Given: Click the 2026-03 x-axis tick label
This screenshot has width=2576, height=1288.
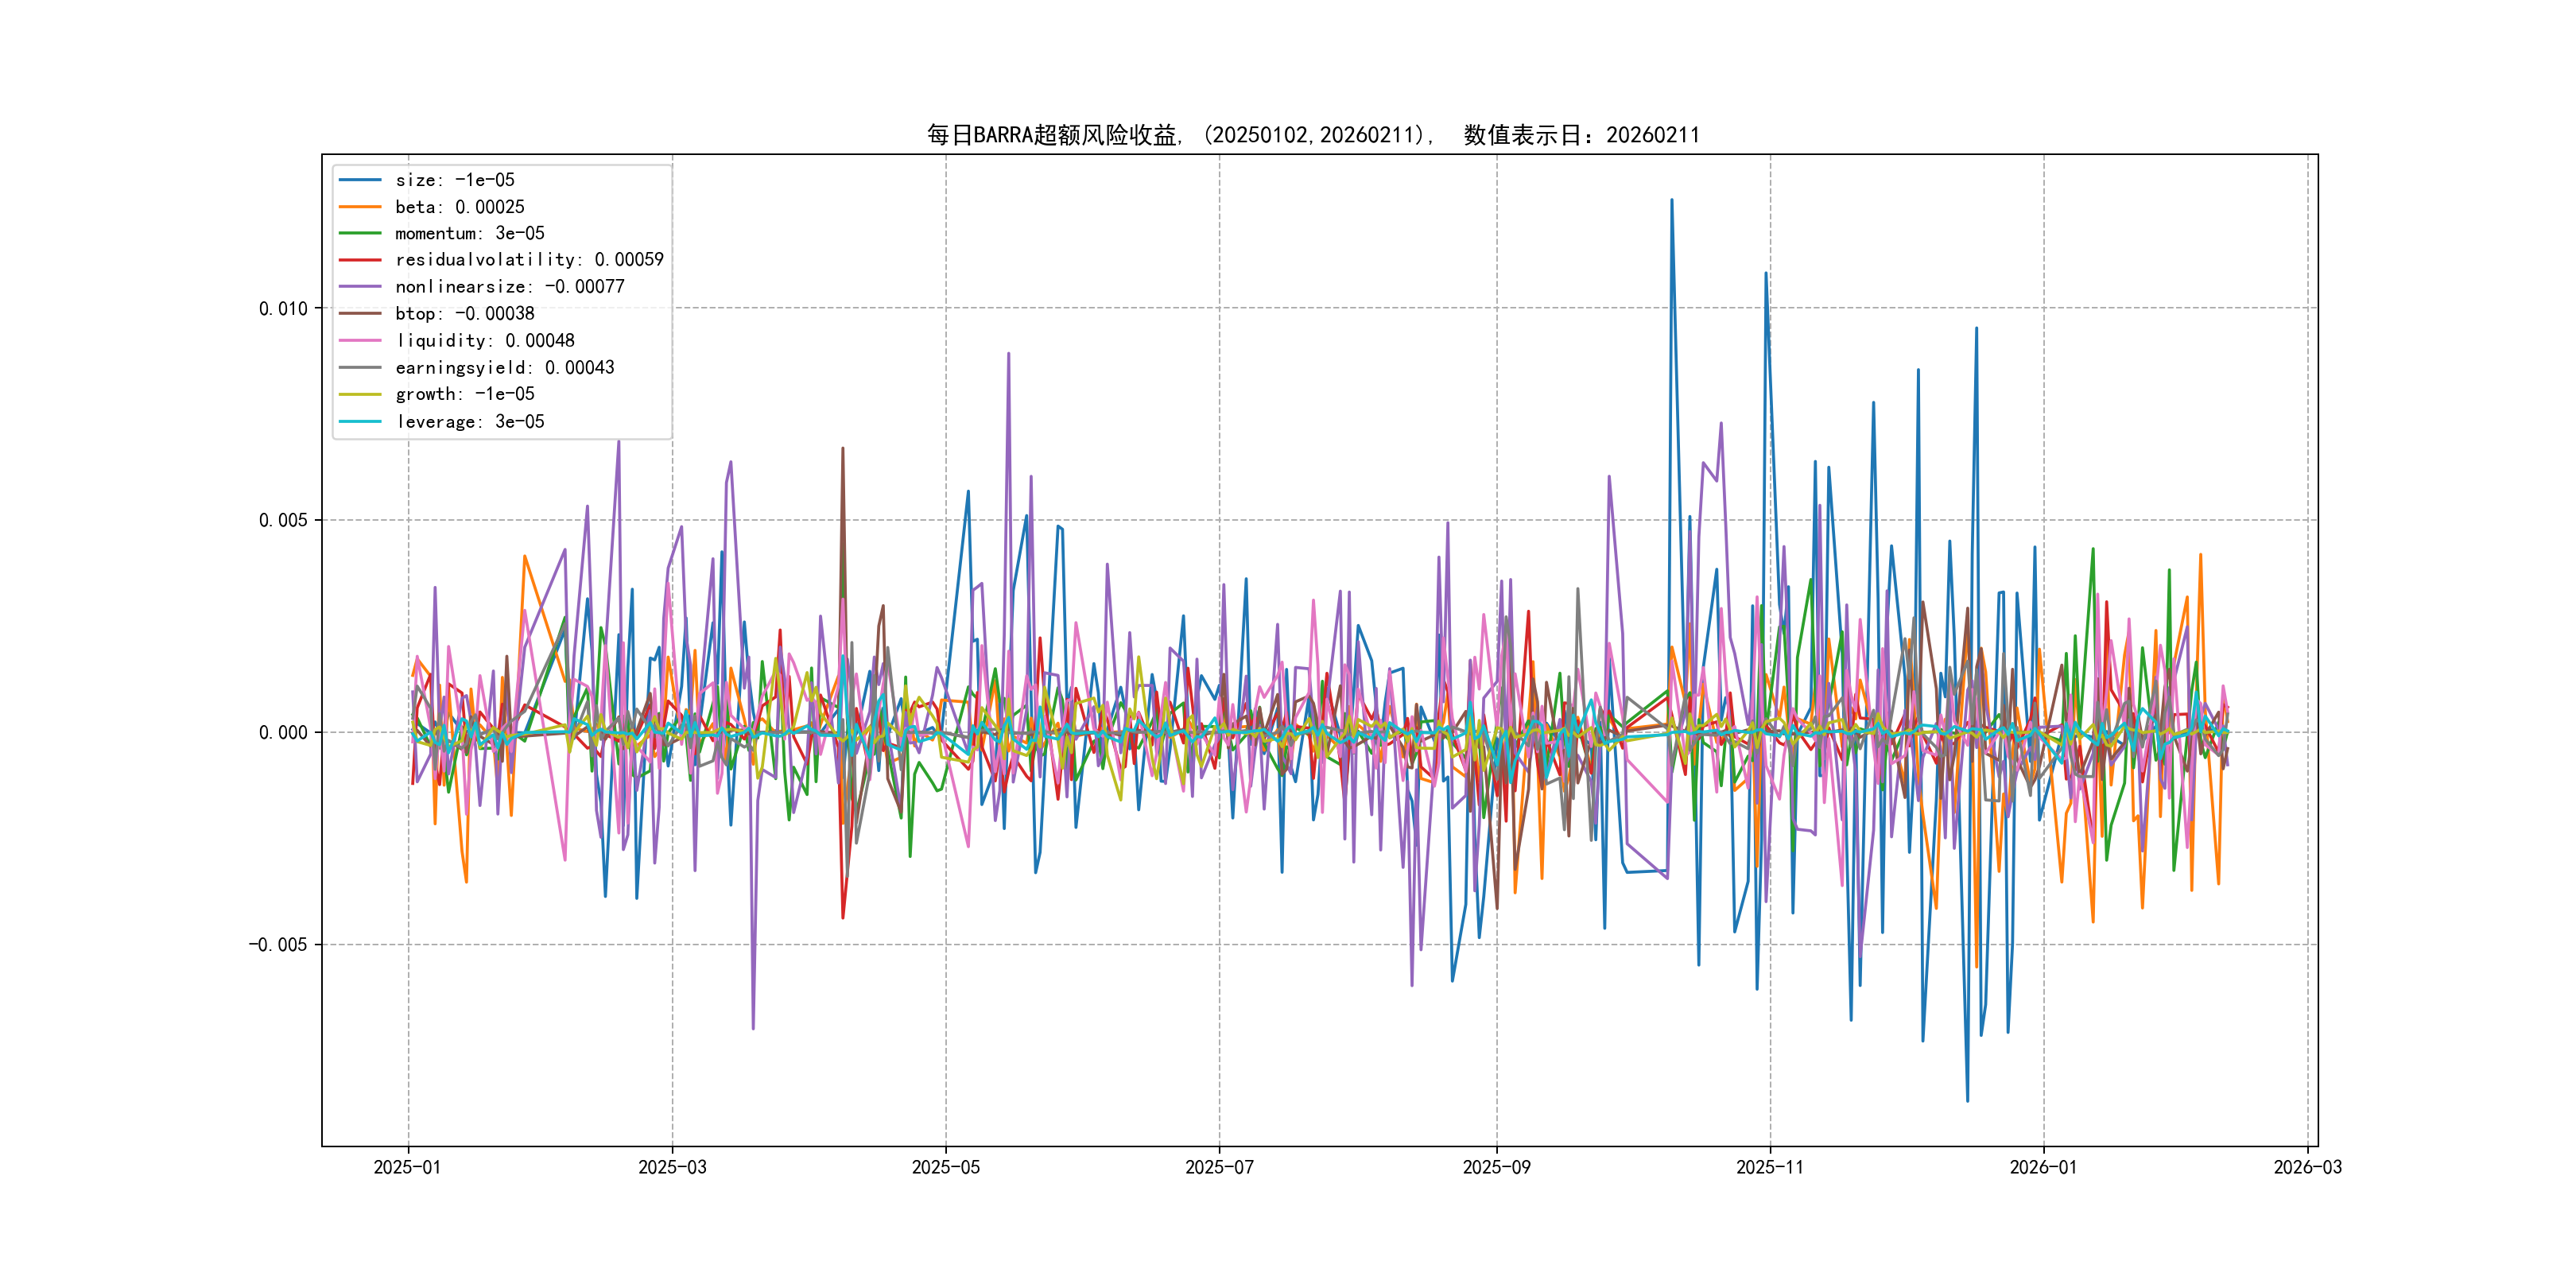Looking at the screenshot, I should 2307,1167.
